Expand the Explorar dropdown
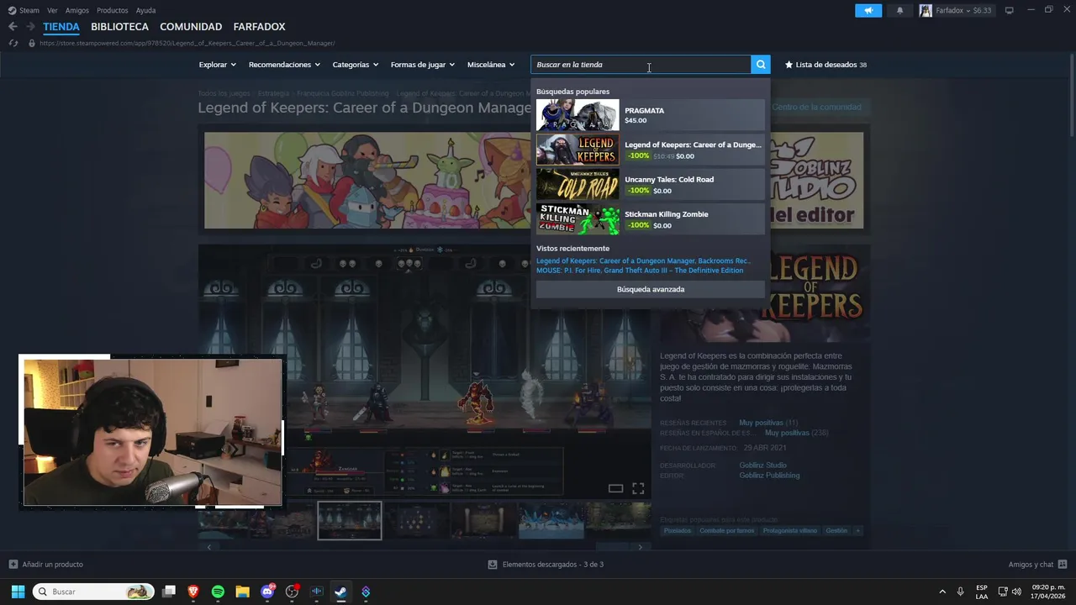 [x=218, y=65]
